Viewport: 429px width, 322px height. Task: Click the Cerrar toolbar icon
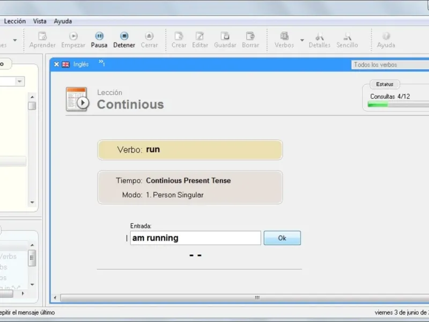pyautogui.click(x=149, y=40)
